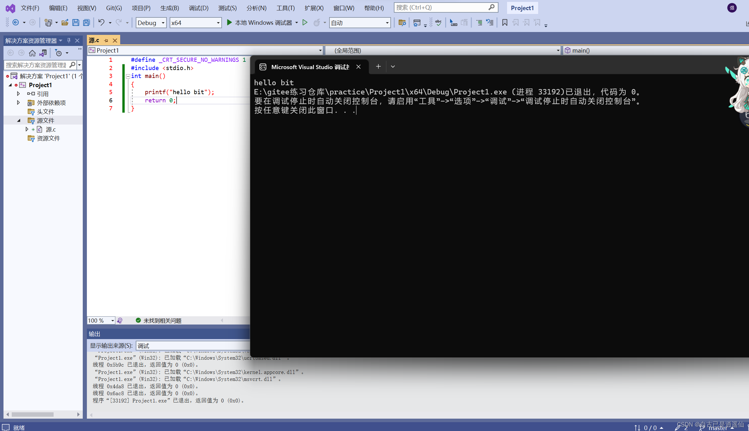Toggle Solution Explorer auto-hide pin
Viewport: 749px width, 431px height.
tap(69, 41)
